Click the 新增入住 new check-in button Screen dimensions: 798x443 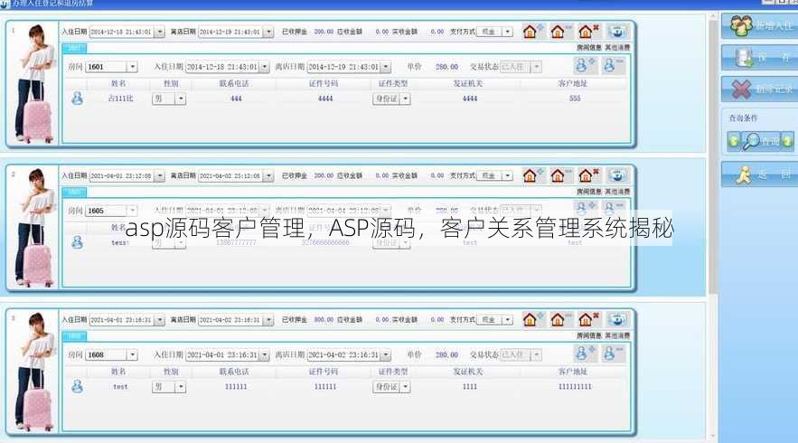coord(760,25)
